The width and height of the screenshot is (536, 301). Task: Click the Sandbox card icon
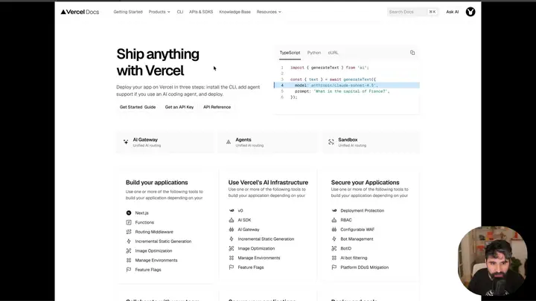331,142
